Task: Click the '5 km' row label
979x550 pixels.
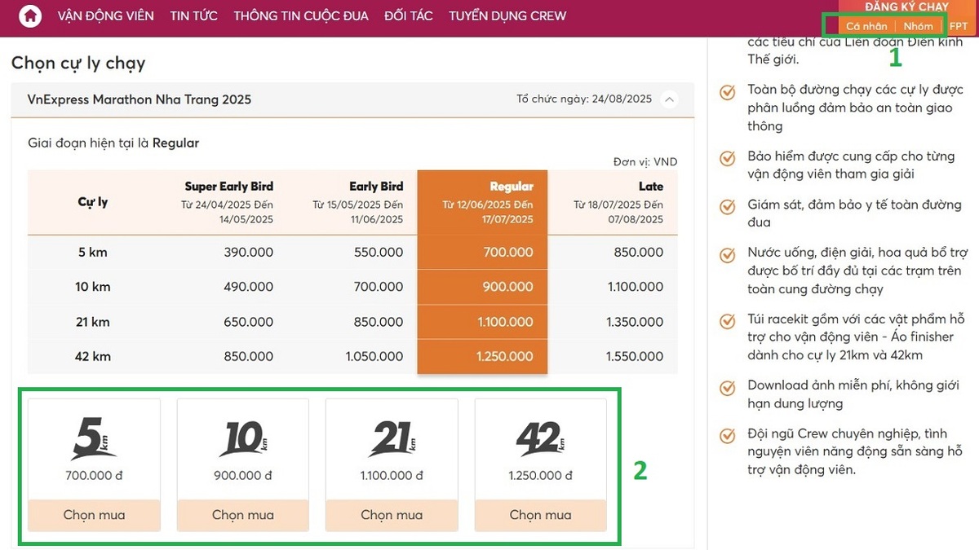Action: point(93,253)
